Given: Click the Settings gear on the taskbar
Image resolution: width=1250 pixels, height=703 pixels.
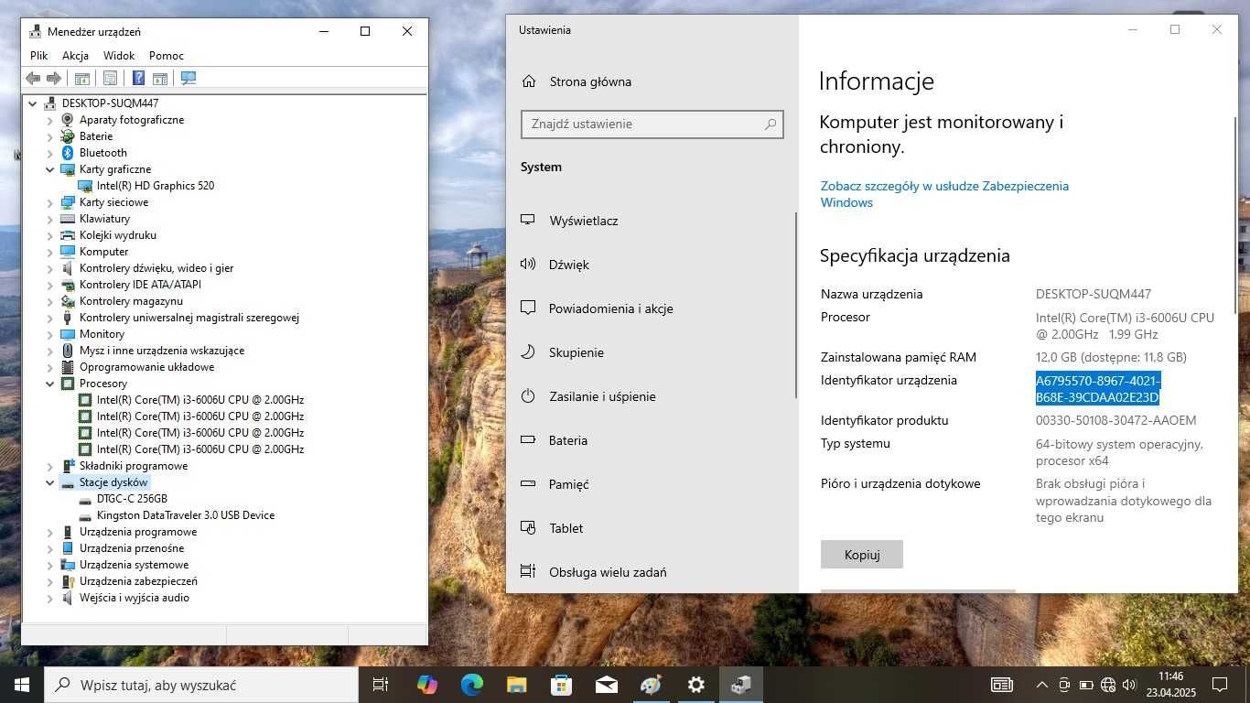Looking at the screenshot, I should [x=695, y=685].
